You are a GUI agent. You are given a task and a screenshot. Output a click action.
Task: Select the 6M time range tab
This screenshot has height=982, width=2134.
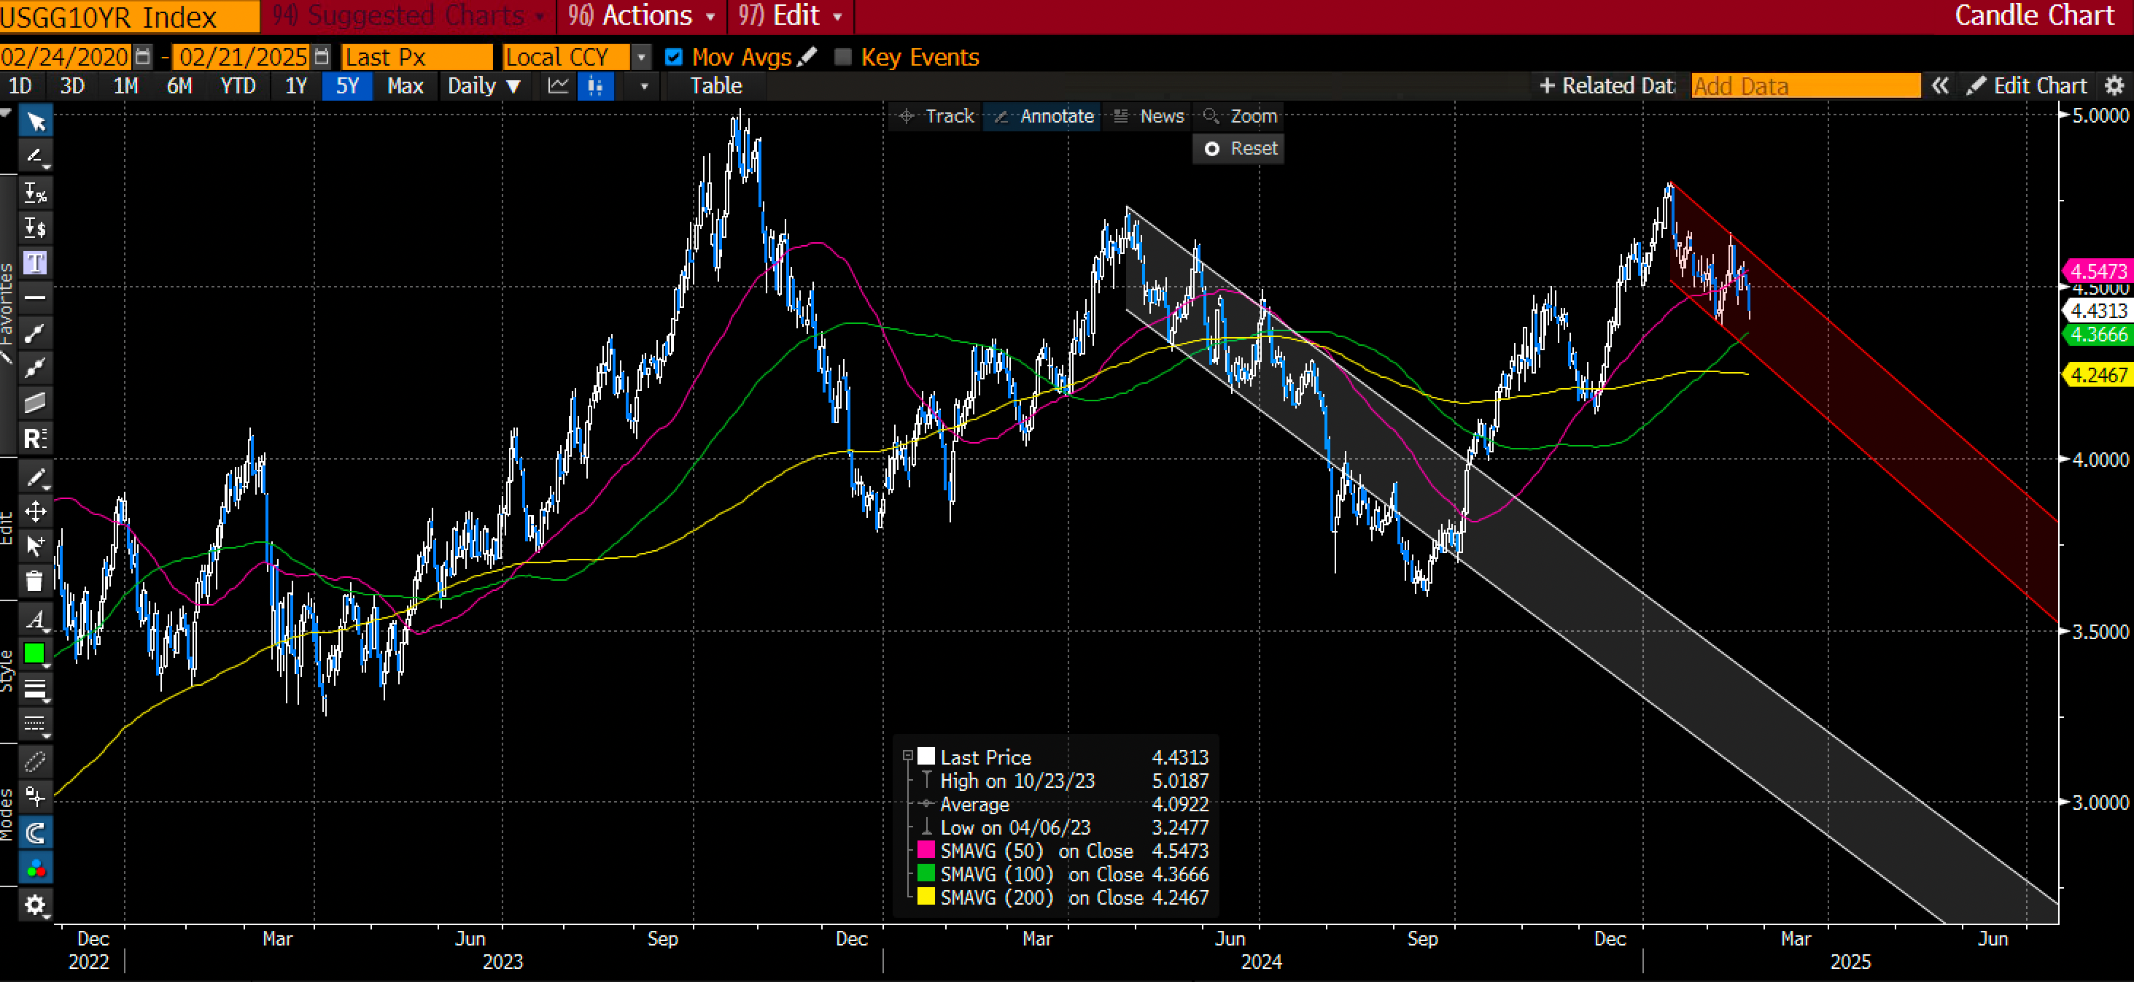(179, 85)
